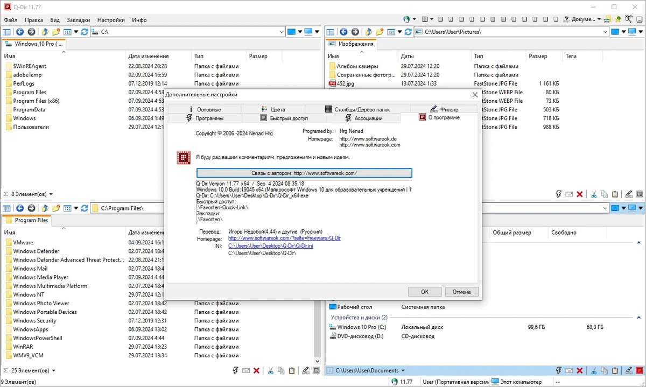Create a new folder in the C:\ pane
This screenshot has height=387, width=646.
coord(55,32)
